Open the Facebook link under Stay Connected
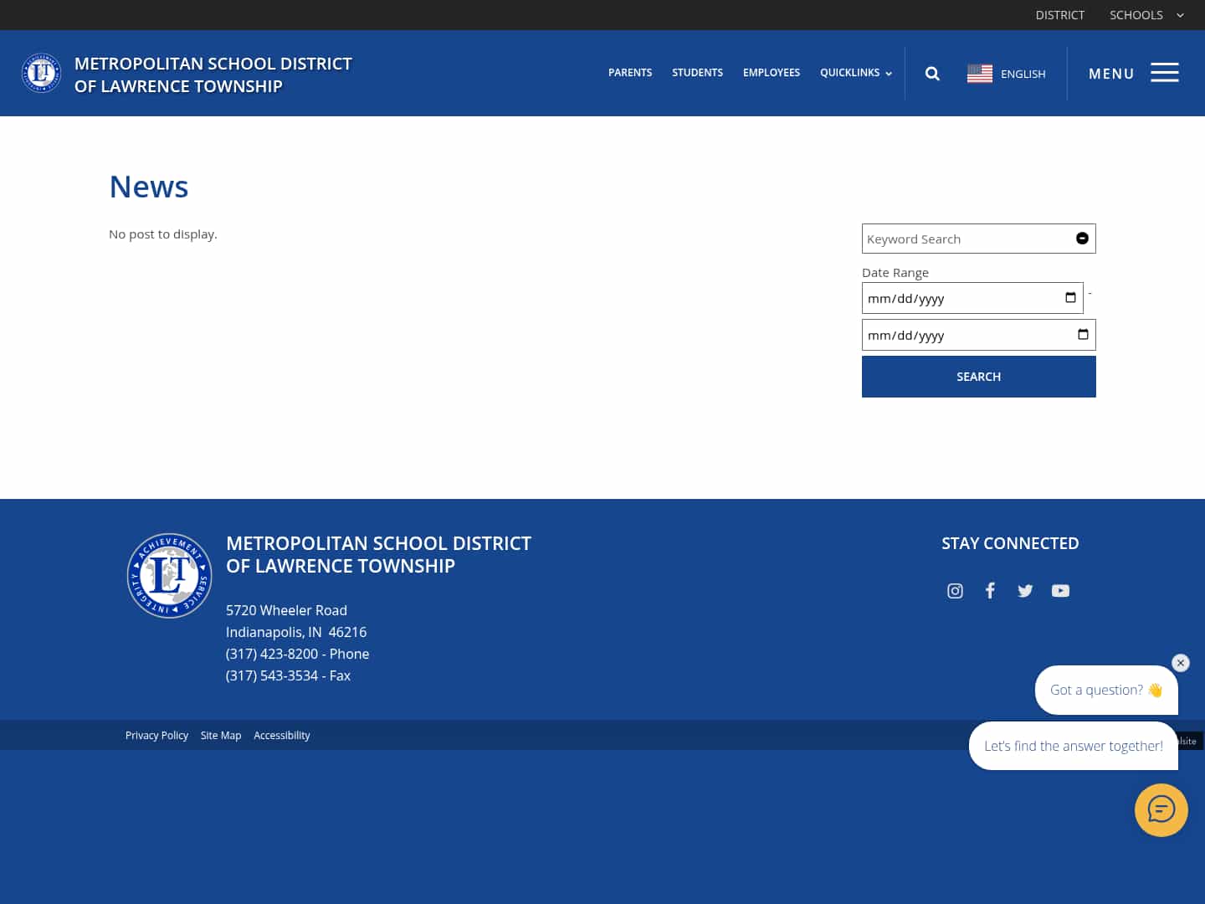Viewport: 1205px width, 904px height. [x=990, y=591]
